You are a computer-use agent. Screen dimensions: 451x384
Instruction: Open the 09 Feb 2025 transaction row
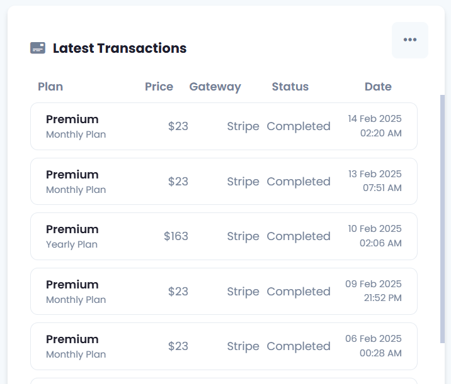click(224, 292)
